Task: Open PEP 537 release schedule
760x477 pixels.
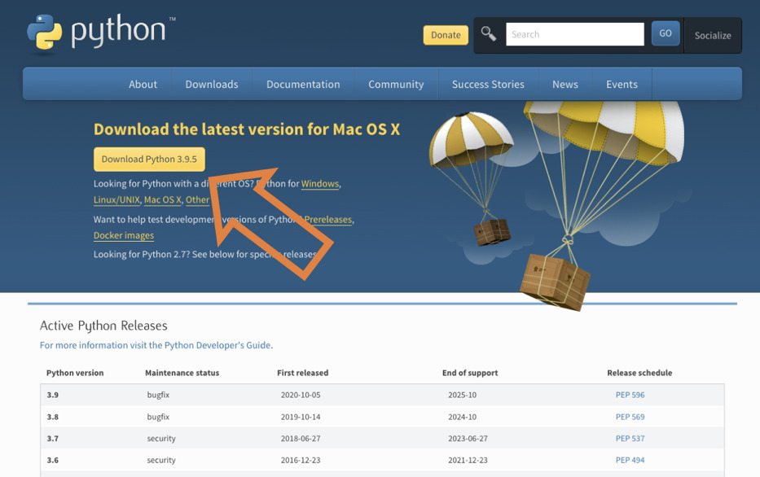Action: (x=630, y=438)
